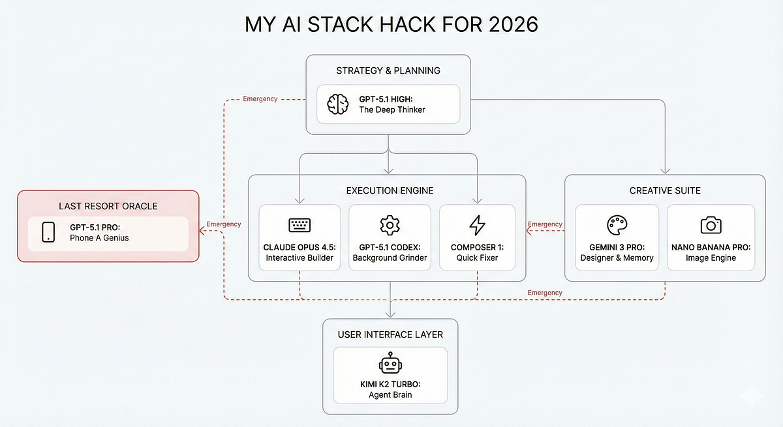Click the "LAST RESORT ORACLE" heading
This screenshot has height=427, width=783.
tap(108, 206)
